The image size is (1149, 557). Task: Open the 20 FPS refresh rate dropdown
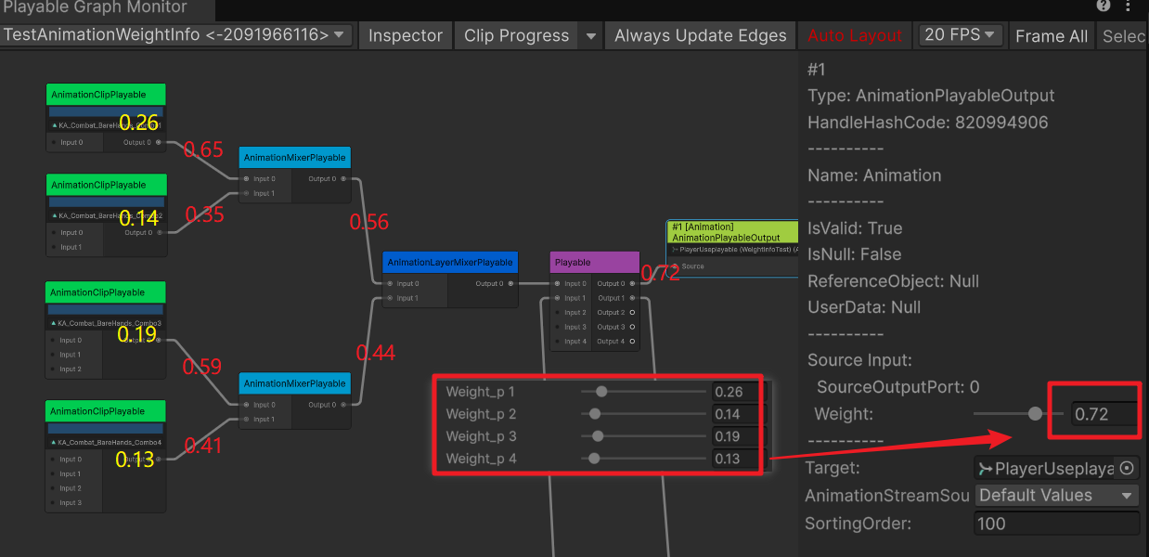point(961,35)
